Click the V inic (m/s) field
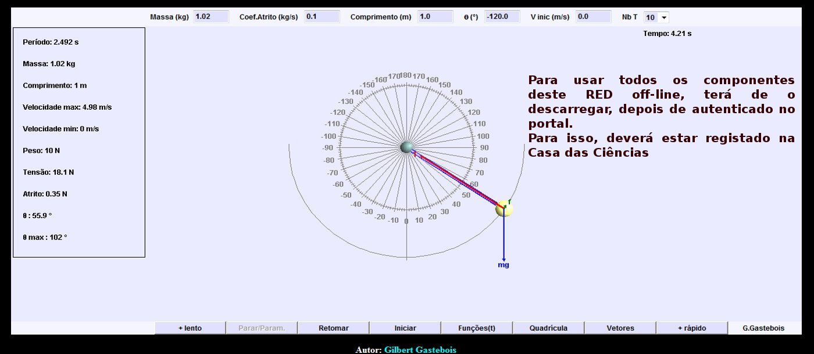 [593, 17]
